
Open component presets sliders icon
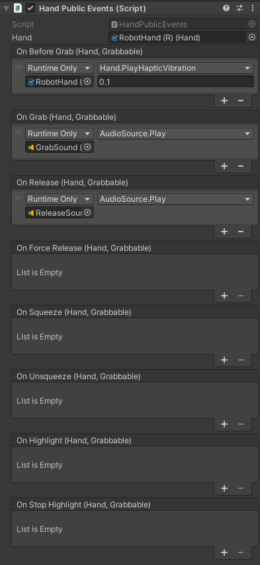pyautogui.click(x=239, y=8)
